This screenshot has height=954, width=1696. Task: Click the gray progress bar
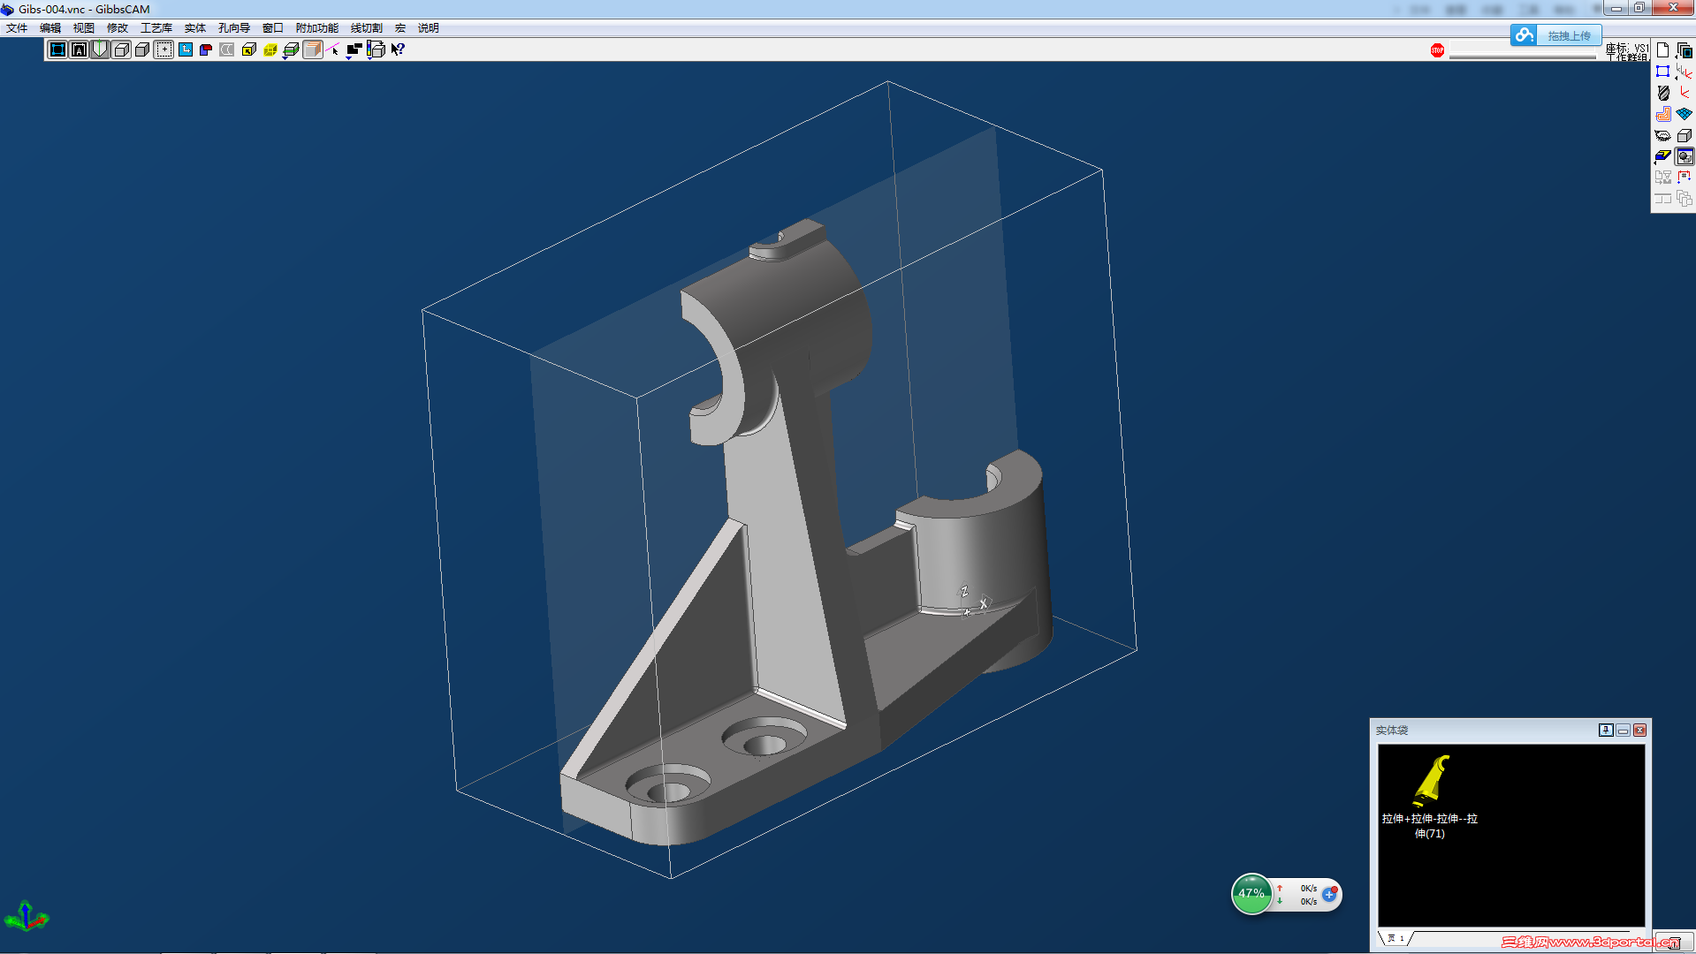coord(1523,56)
